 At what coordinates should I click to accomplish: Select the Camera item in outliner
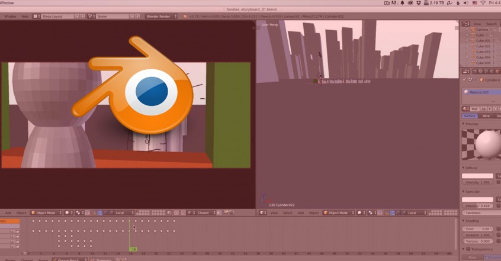click(482, 30)
